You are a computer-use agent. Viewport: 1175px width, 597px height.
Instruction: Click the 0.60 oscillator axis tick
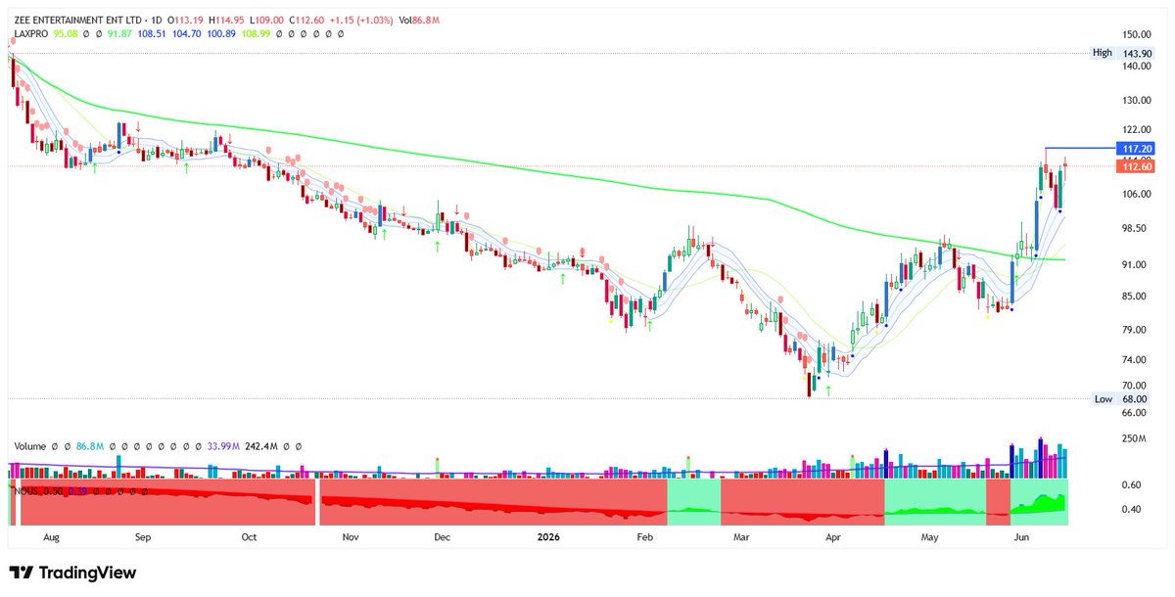pyautogui.click(x=1133, y=484)
